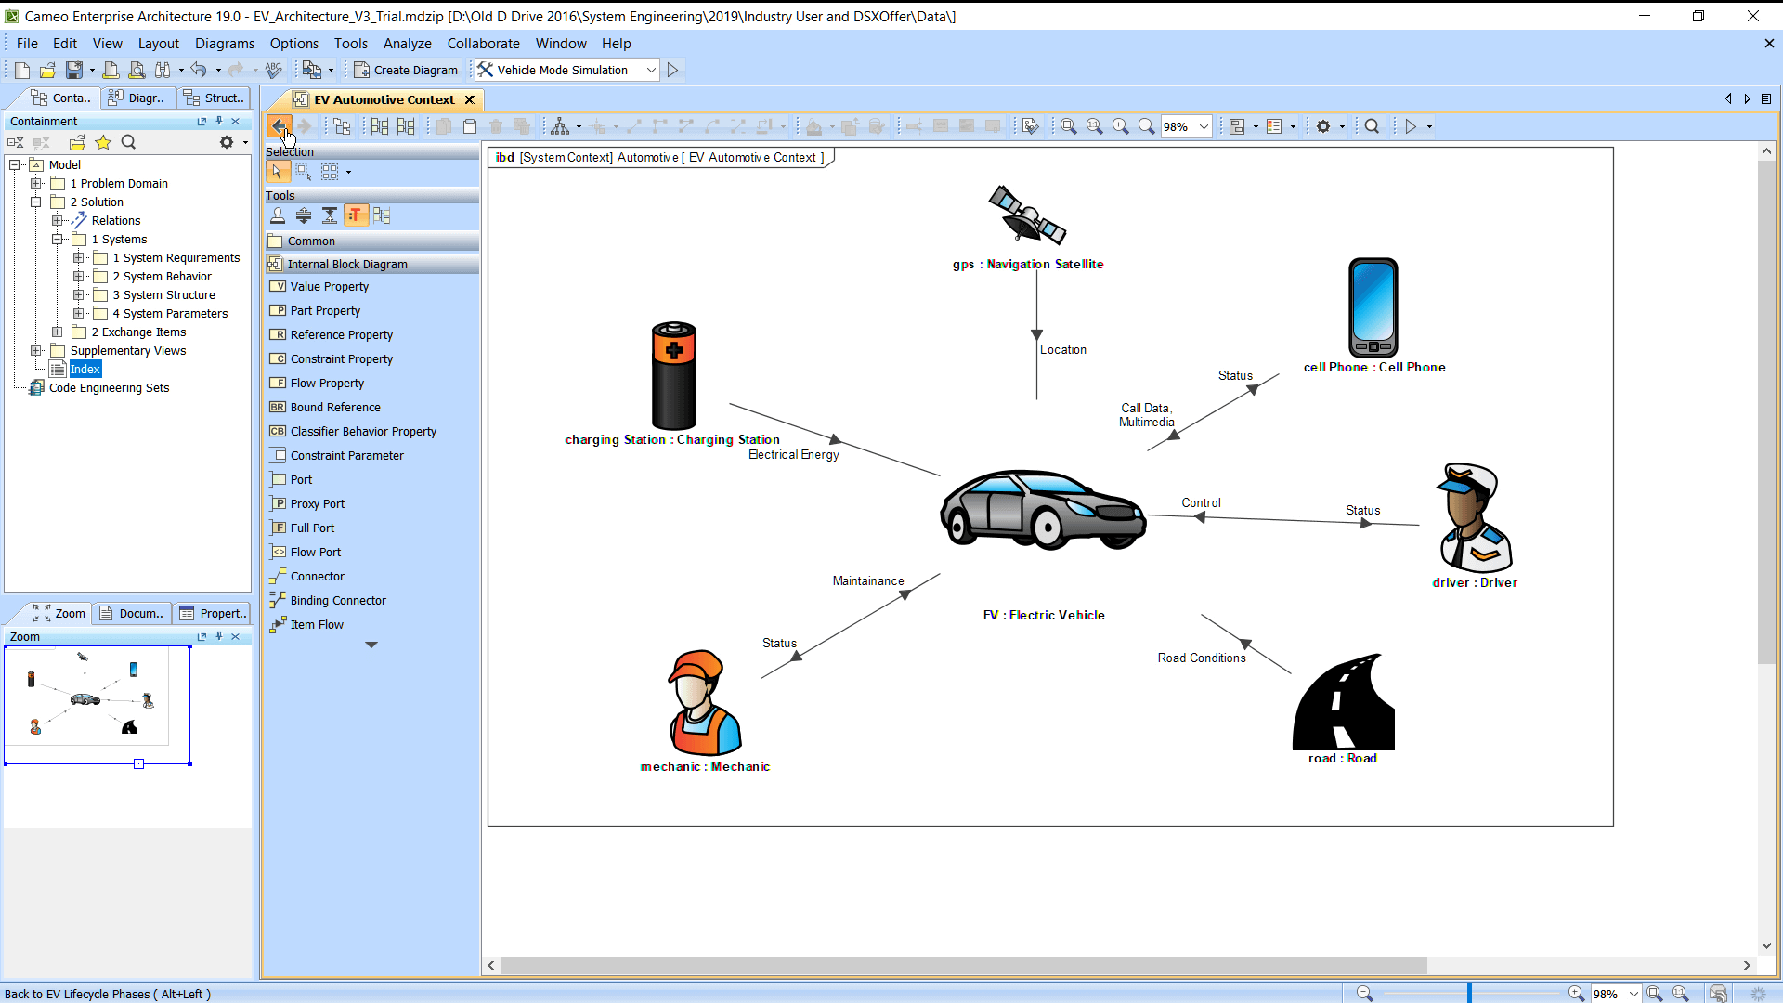Click the vertical diagram scrollbar

pyautogui.click(x=1766, y=413)
